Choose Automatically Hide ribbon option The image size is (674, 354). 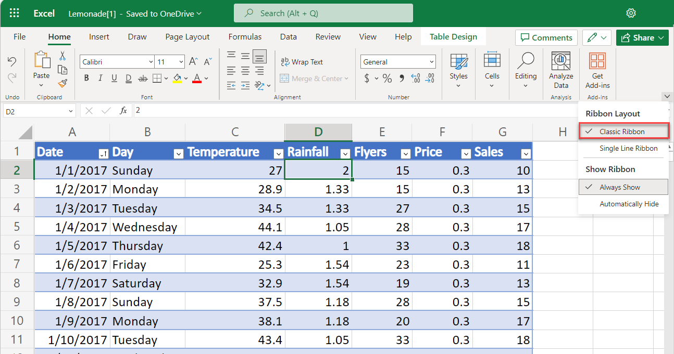pyautogui.click(x=623, y=204)
